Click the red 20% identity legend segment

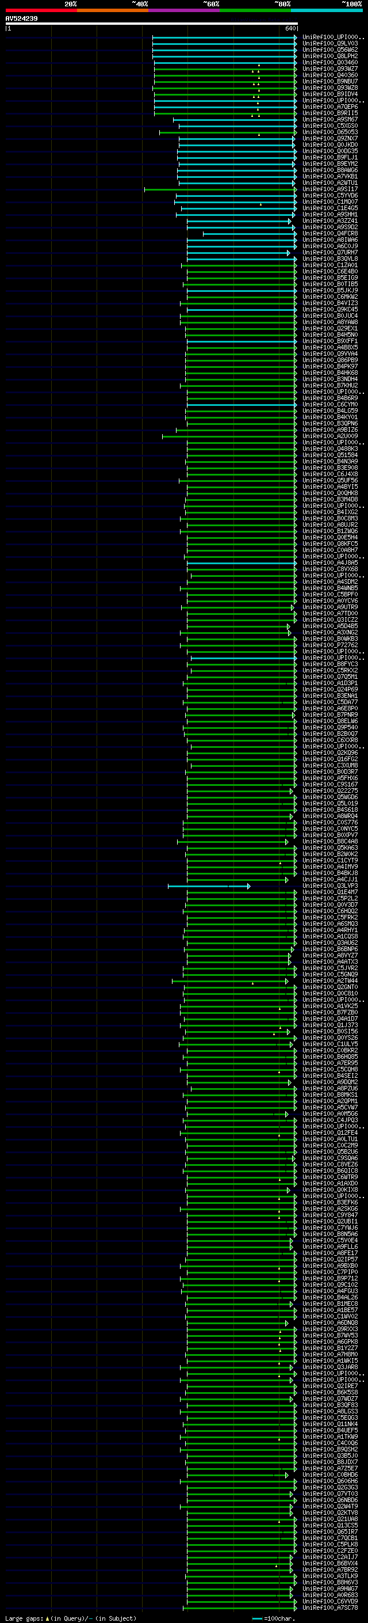pyautogui.click(x=41, y=10)
